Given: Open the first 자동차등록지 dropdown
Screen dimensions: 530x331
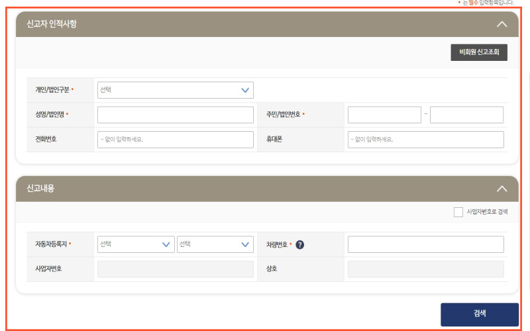Looking at the screenshot, I should [x=136, y=244].
